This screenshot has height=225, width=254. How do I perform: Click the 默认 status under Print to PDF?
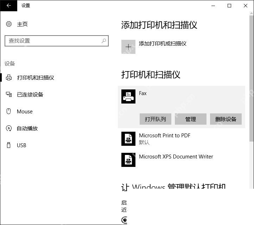(144, 143)
